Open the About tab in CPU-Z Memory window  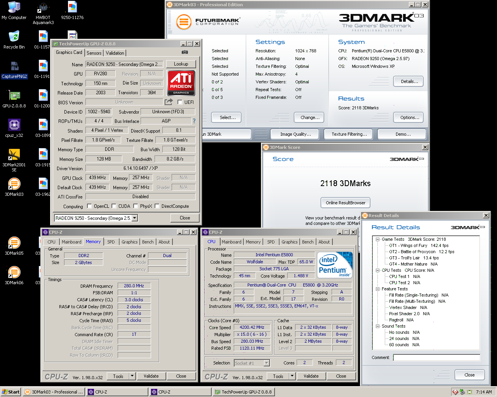[164, 242]
